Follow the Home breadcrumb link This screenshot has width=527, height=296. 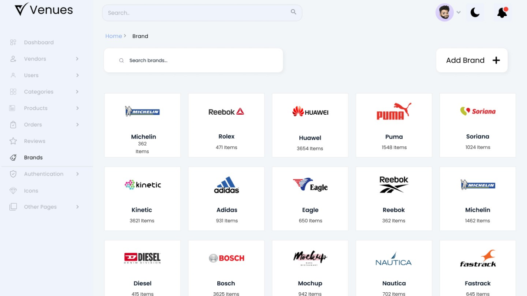(x=114, y=36)
